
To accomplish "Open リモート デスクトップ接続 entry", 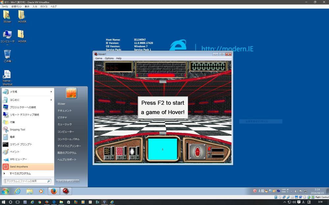I will tap(28, 115).
